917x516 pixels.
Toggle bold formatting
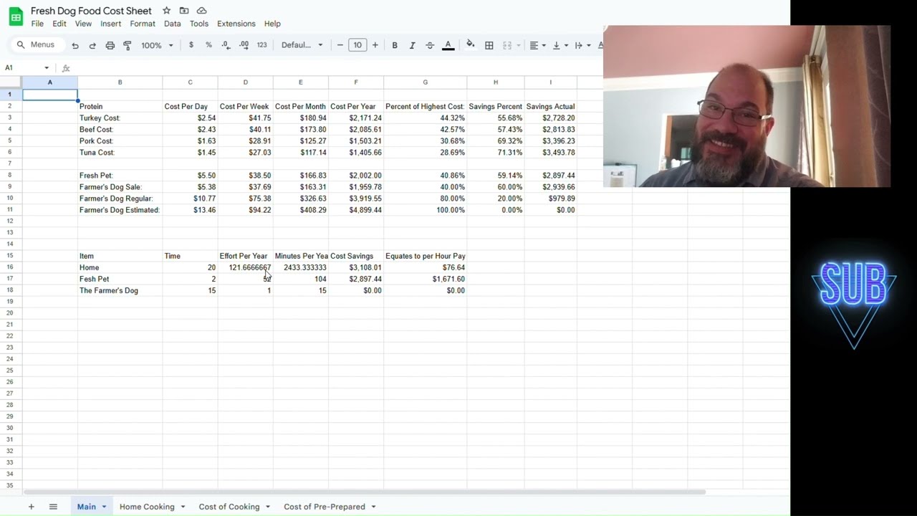click(x=395, y=45)
